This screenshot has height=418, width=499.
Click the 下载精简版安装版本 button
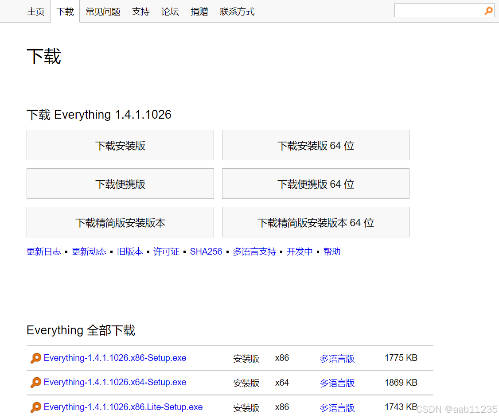pyautogui.click(x=120, y=222)
